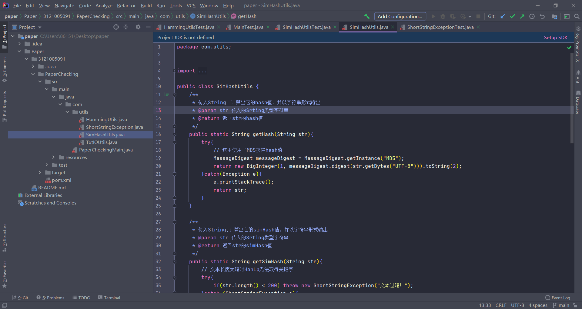Screen dimensions: 582x309
Task: Expand the top-level .idea folder
Action: click(x=20, y=44)
